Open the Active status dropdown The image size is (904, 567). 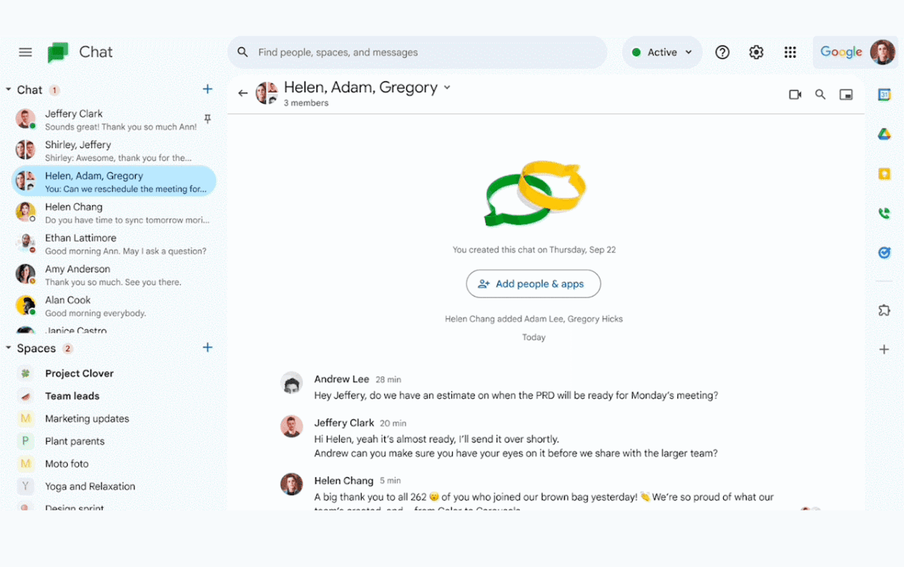(662, 52)
